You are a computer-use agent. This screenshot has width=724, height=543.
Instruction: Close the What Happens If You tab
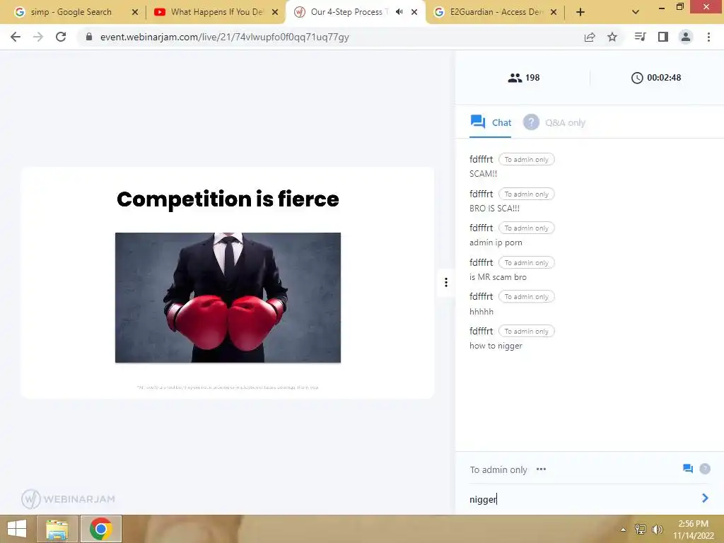[275, 13]
